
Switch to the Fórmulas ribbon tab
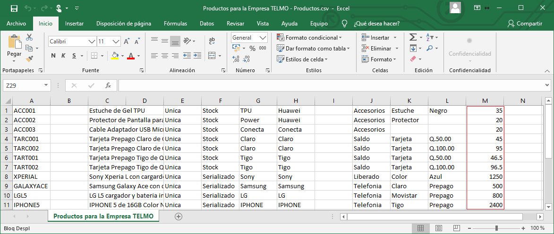point(175,24)
